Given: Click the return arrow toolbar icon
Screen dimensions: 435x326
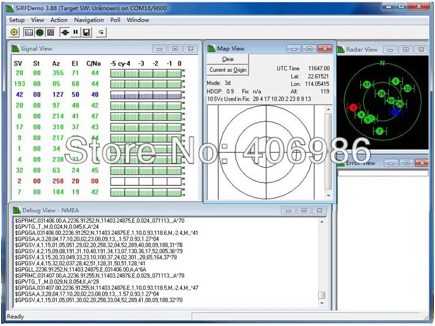Looking at the screenshot, I should pos(101,33).
